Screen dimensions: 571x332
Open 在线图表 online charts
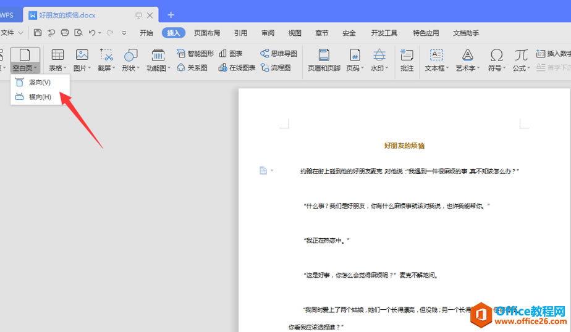coord(237,68)
